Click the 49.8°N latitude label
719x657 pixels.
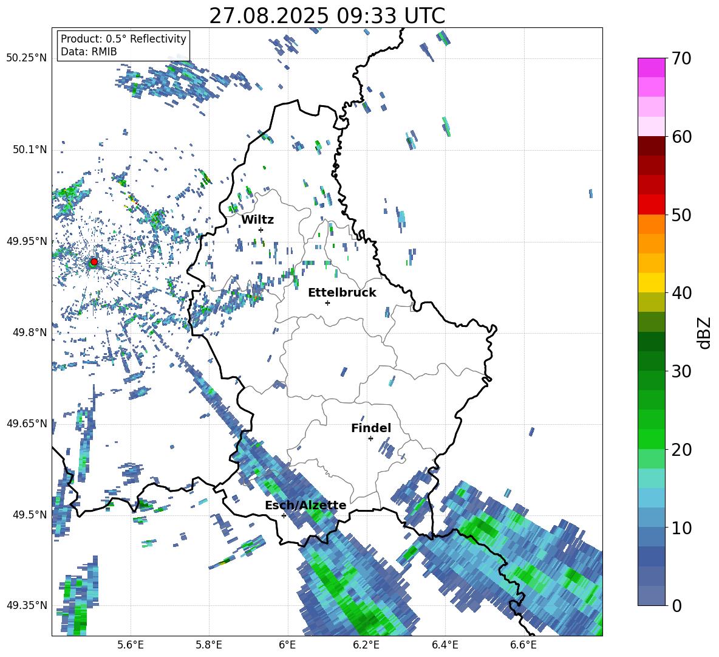pyautogui.click(x=30, y=332)
